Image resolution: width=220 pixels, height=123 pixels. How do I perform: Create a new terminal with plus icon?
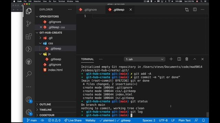(x=171, y=59)
